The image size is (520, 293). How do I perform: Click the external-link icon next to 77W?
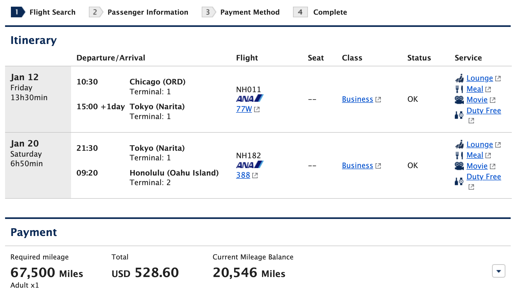[257, 109]
